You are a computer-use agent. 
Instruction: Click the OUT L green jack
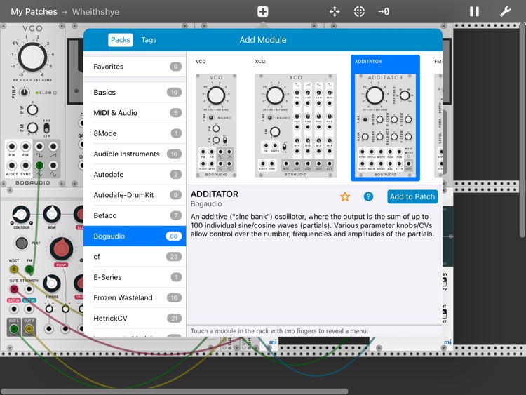tap(14, 328)
